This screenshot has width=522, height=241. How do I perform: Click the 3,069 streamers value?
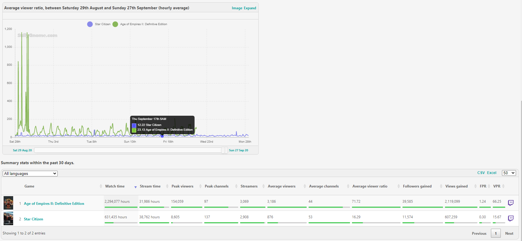[x=244, y=202]
